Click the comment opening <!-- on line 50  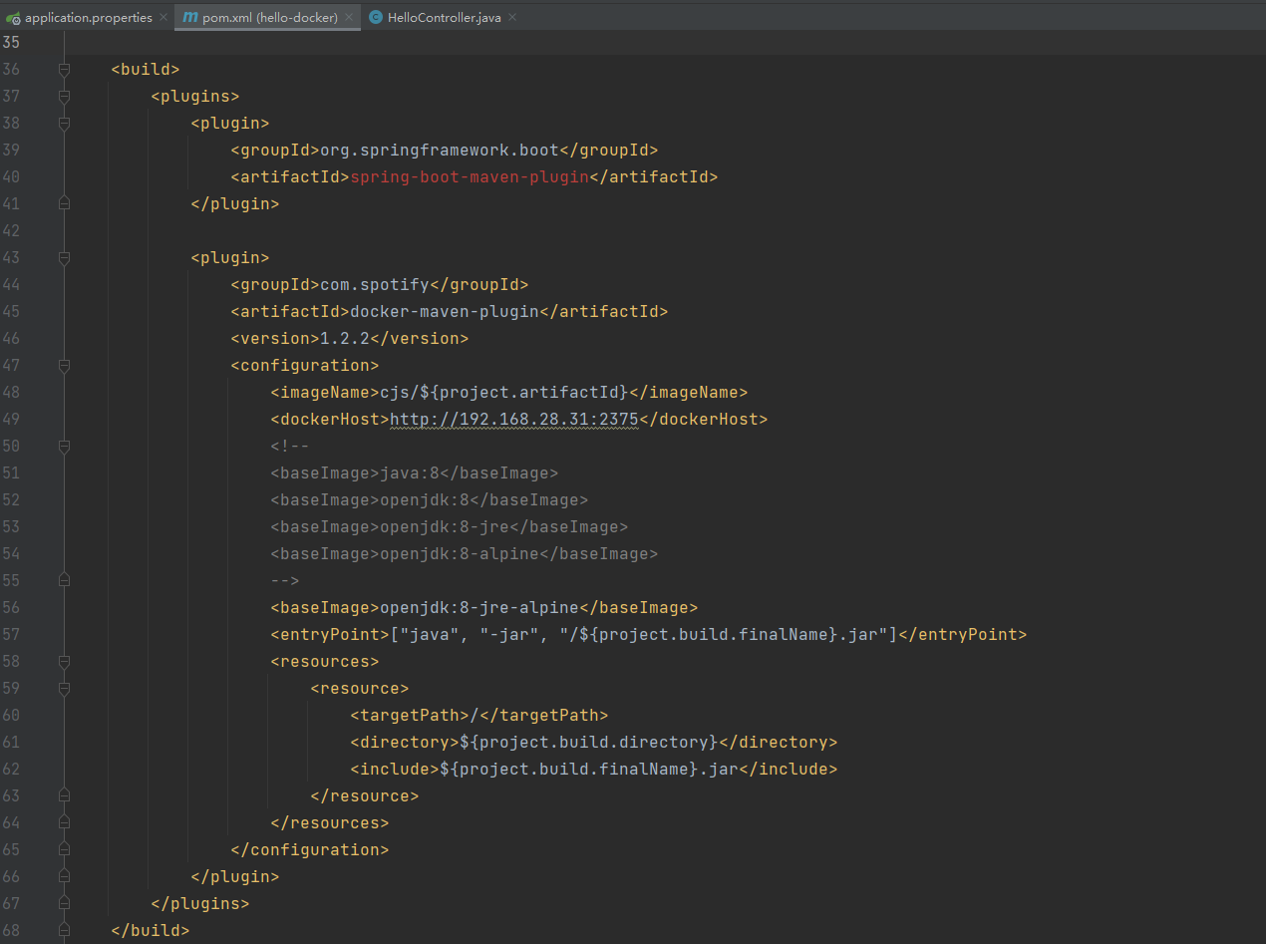290,447
